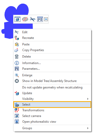The image size is (98, 138).
Task: Toggle the highlighted Select option
Action: tap(52, 105)
